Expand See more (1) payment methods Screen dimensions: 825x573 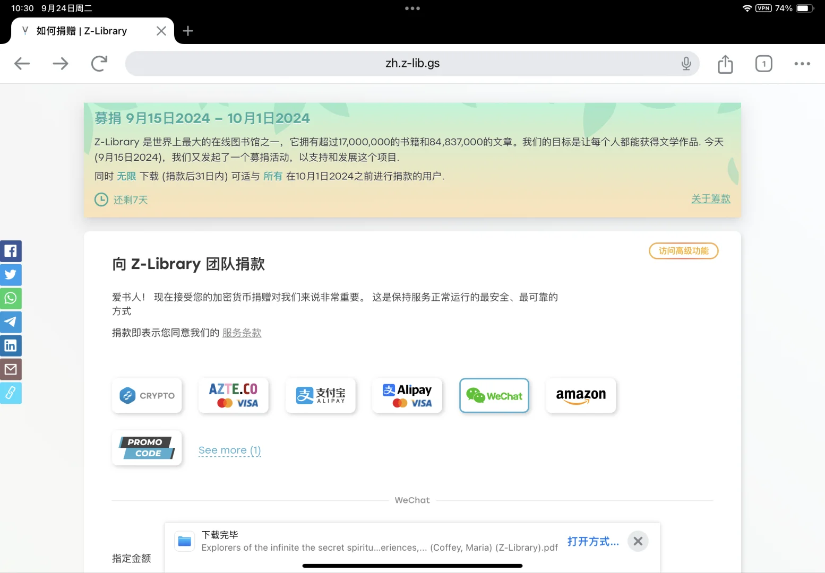tap(230, 450)
